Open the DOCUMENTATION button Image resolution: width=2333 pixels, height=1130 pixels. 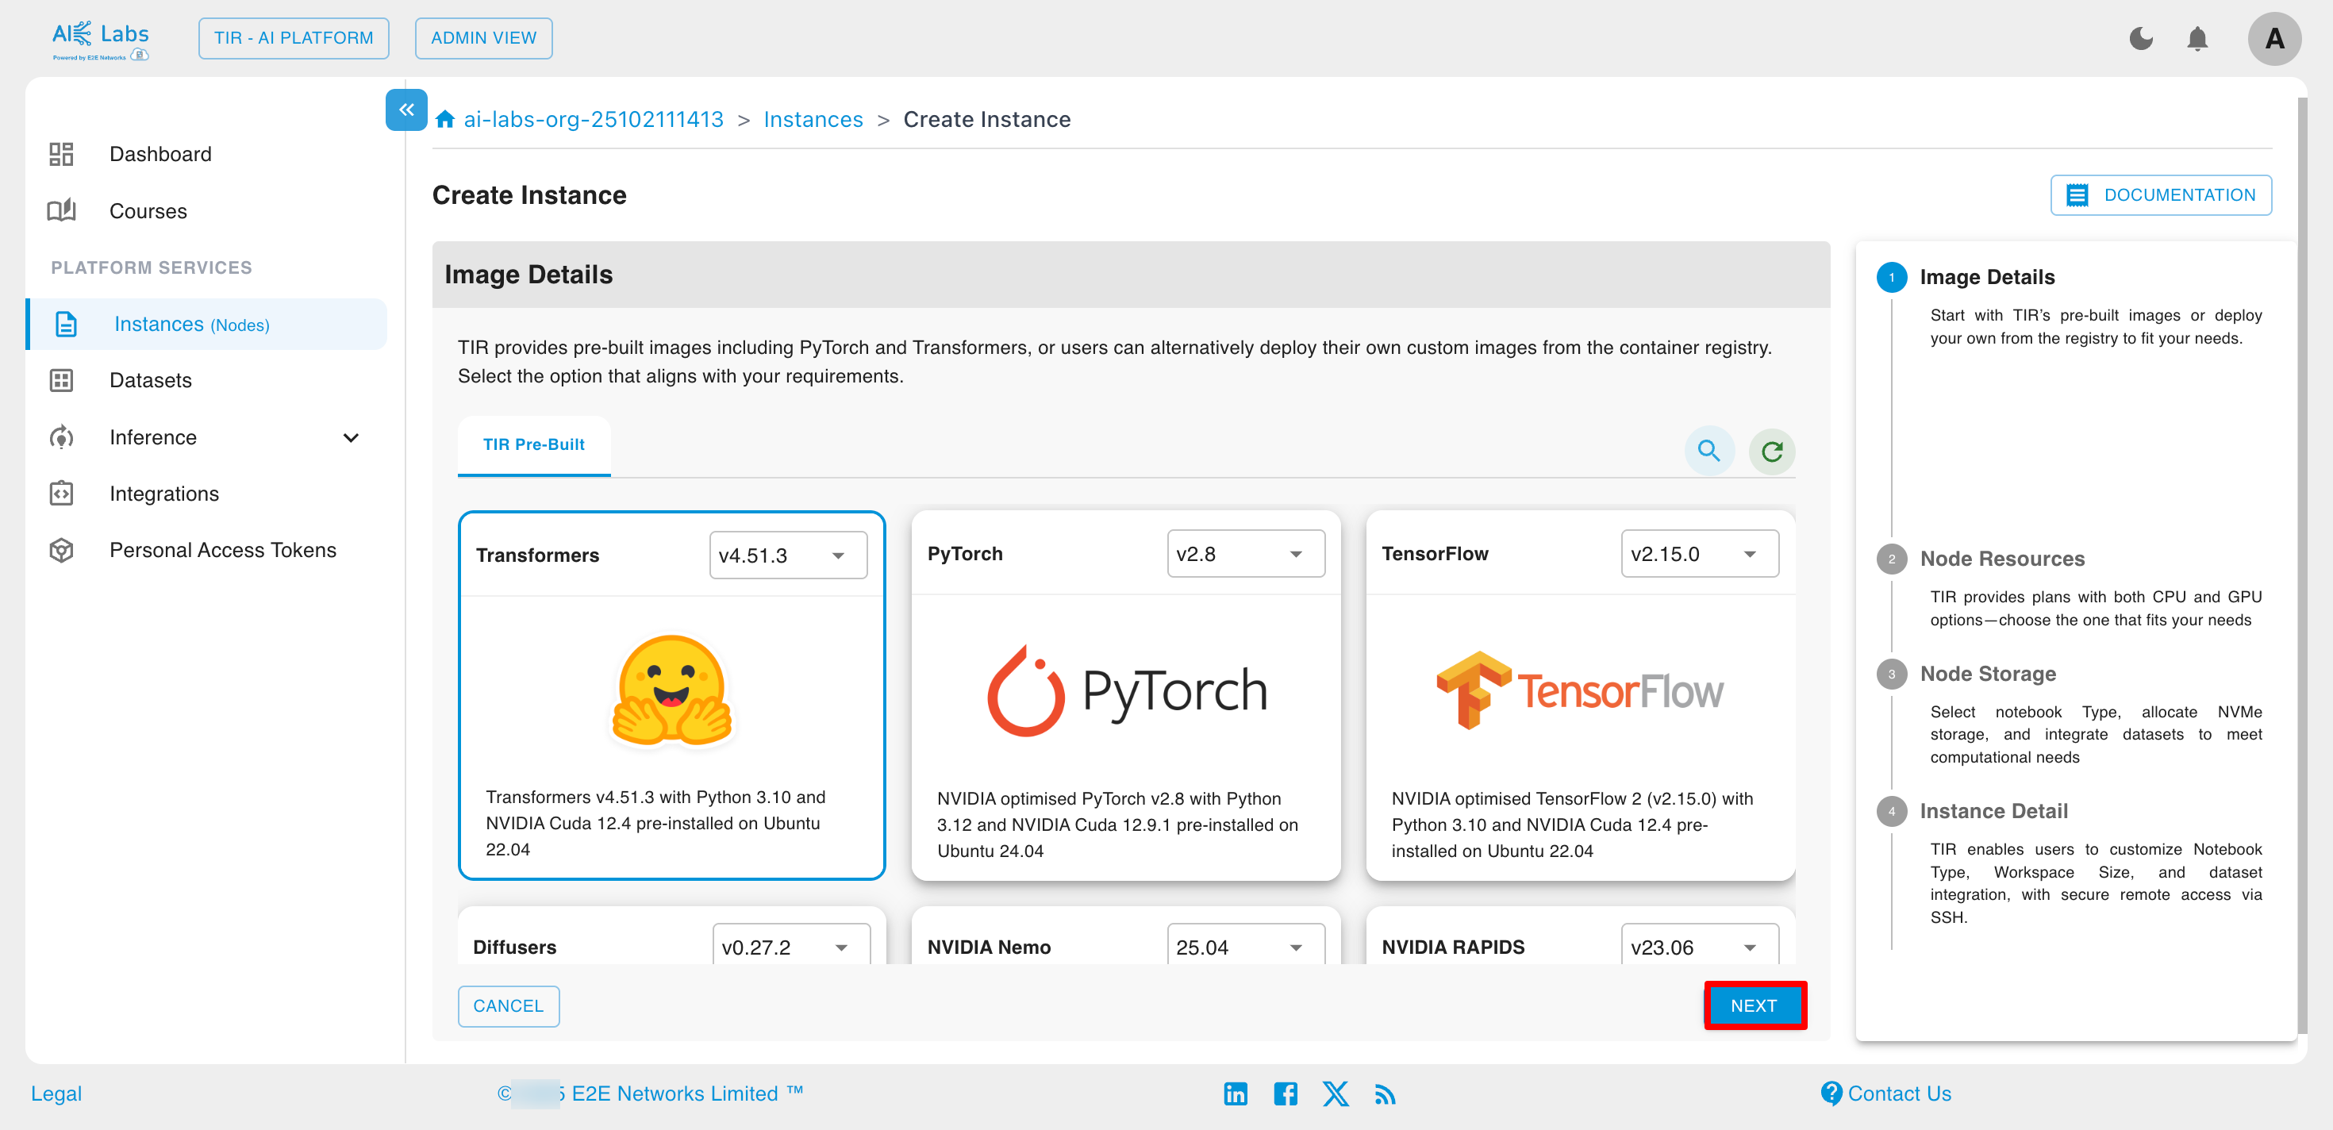(2161, 194)
